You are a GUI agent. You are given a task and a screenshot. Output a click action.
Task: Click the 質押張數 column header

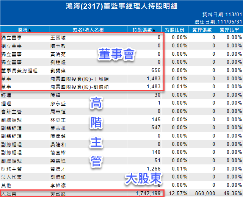pos(202,30)
